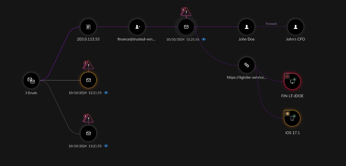Select the 203.0.113.55 IP address node
Screen dimensions: 346x166
click(x=88, y=27)
